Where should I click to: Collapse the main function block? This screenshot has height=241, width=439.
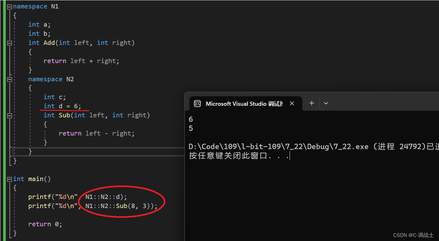pyautogui.click(x=9, y=179)
